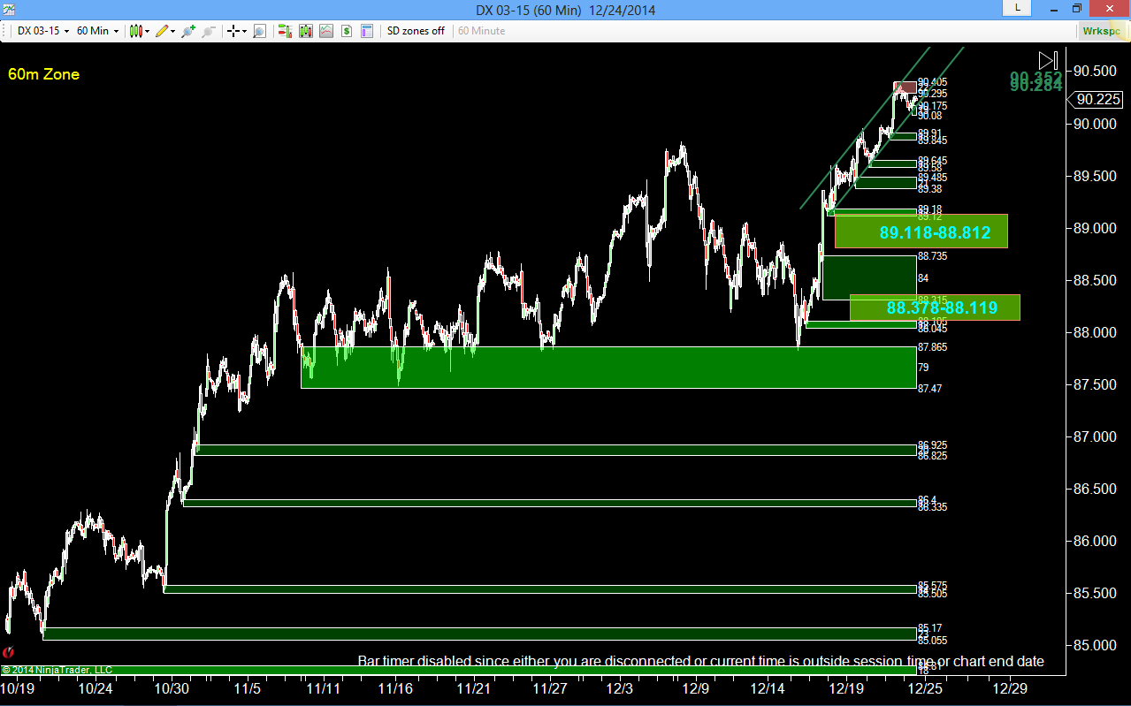Select the pencil drawing tools icon
This screenshot has height=706, width=1131.
coord(162,31)
